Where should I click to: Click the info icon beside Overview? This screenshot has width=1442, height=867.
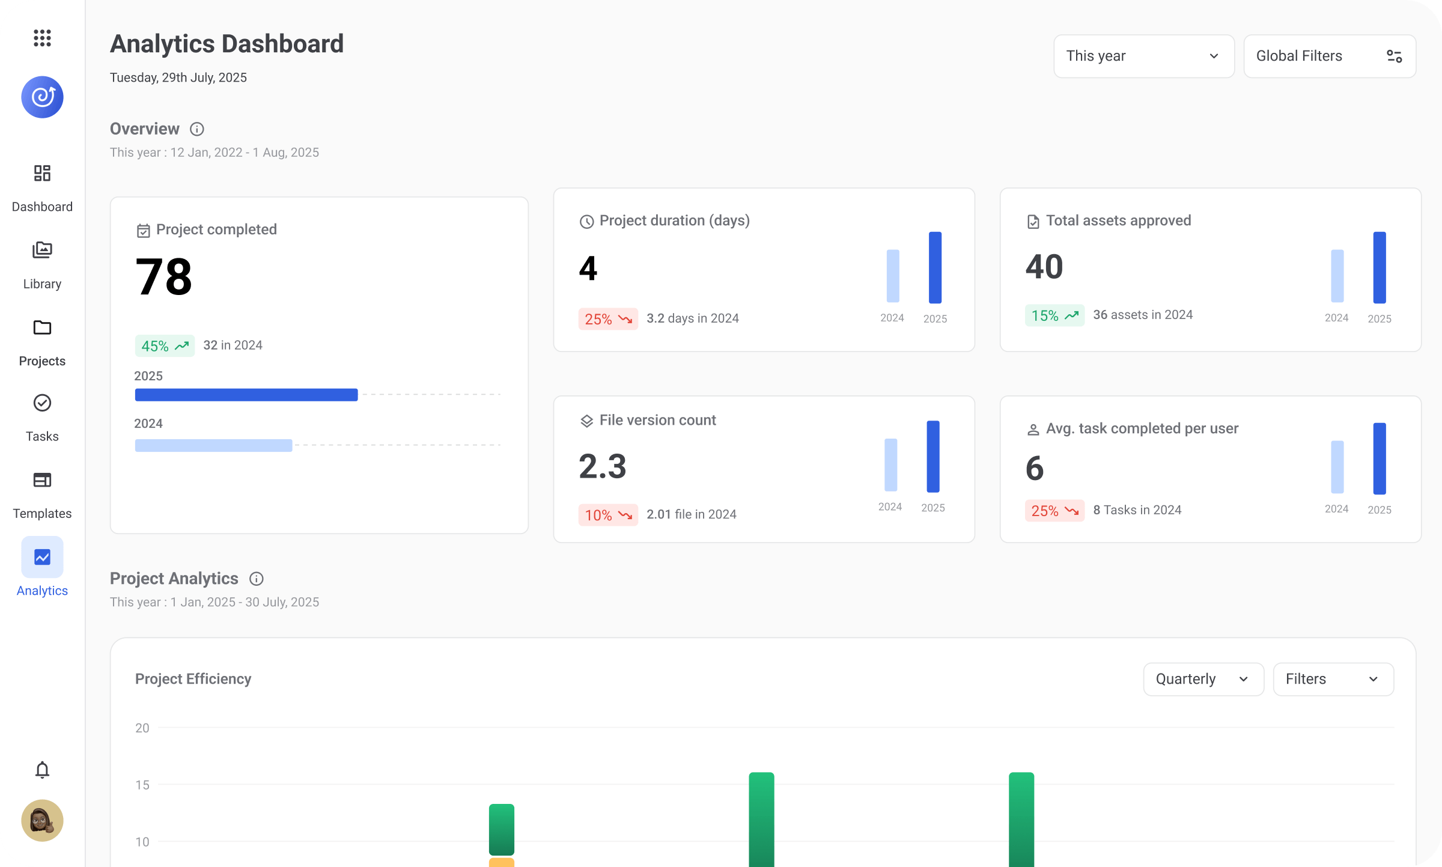coord(196,129)
